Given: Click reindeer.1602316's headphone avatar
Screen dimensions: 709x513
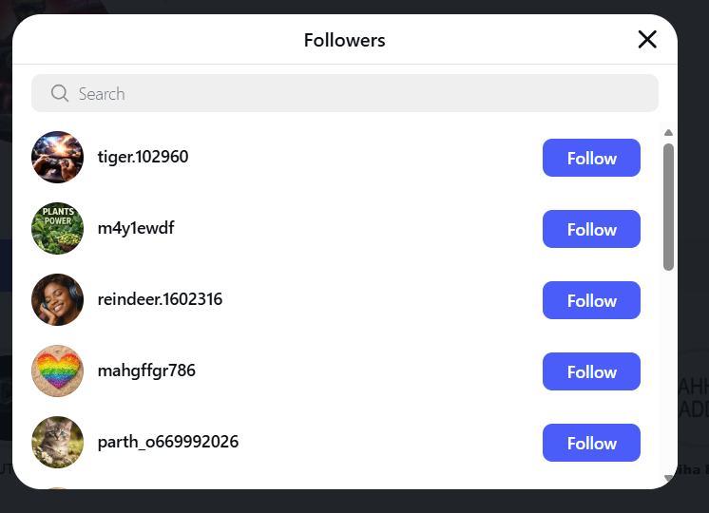Looking at the screenshot, I should click(x=57, y=300).
